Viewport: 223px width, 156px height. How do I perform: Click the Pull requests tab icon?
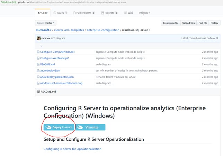pyautogui.click(x=74, y=13)
